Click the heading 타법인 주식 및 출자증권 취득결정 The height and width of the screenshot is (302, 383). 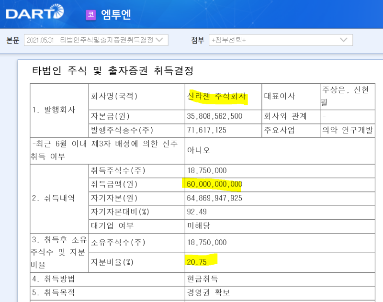[113, 71]
